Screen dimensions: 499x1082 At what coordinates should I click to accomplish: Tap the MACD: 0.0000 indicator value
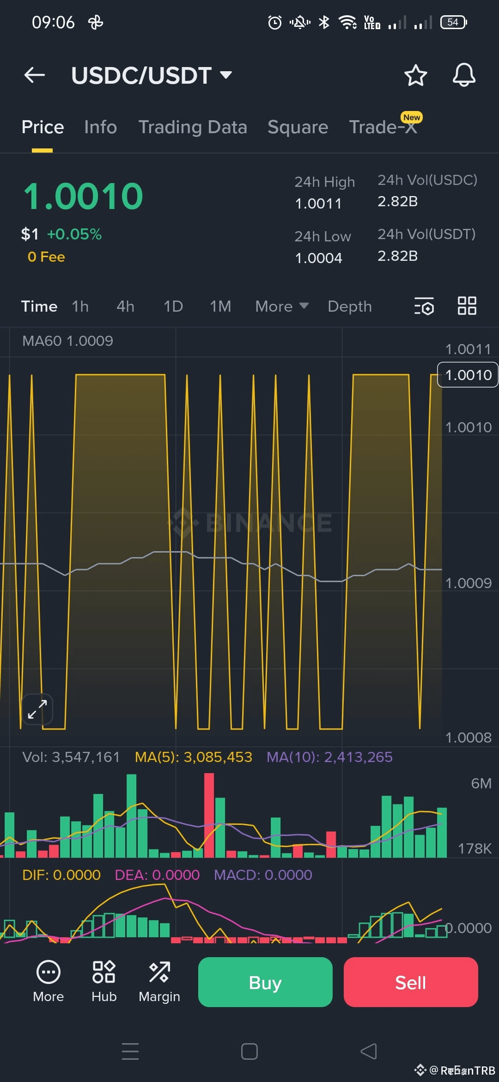(263, 875)
